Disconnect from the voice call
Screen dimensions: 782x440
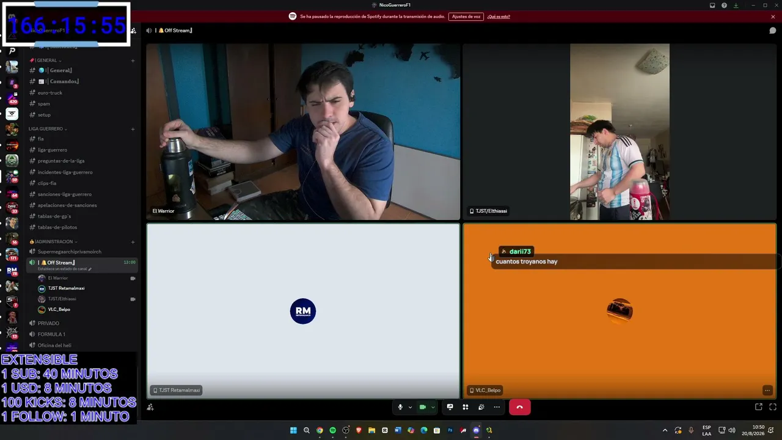click(x=520, y=407)
